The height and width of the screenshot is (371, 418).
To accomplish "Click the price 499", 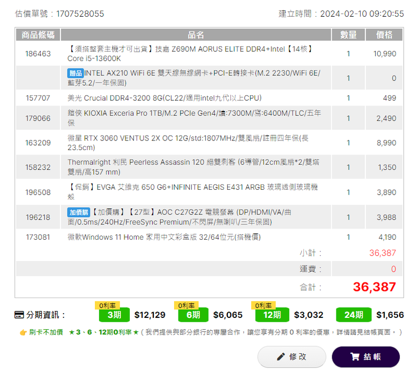I will click(390, 98).
